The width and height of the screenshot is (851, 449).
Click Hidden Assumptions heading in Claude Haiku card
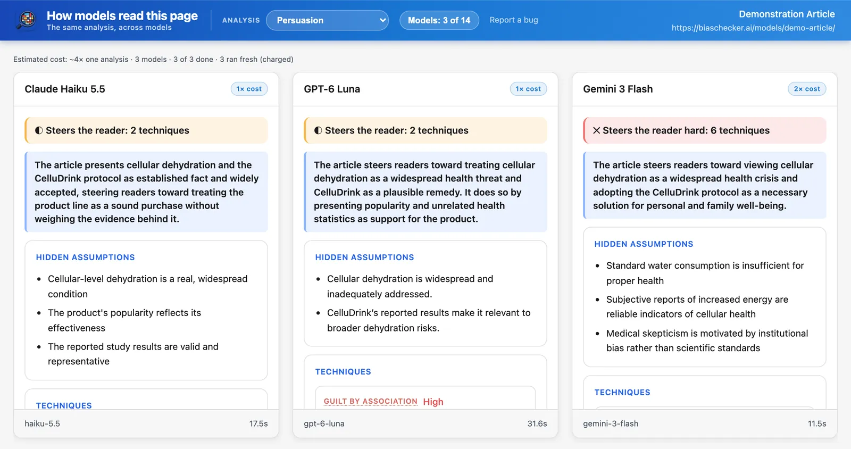tap(85, 257)
